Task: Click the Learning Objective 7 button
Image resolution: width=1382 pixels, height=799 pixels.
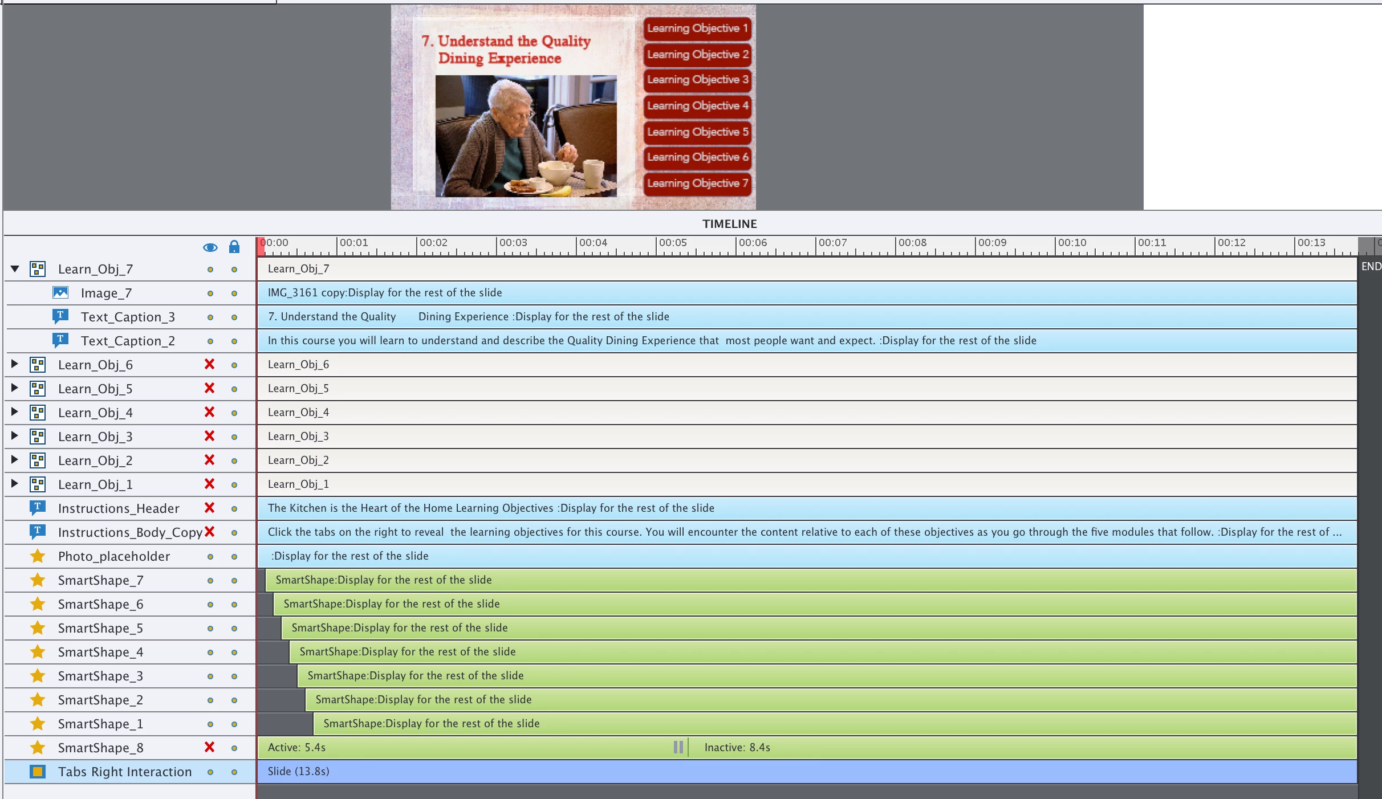Action: click(x=697, y=184)
